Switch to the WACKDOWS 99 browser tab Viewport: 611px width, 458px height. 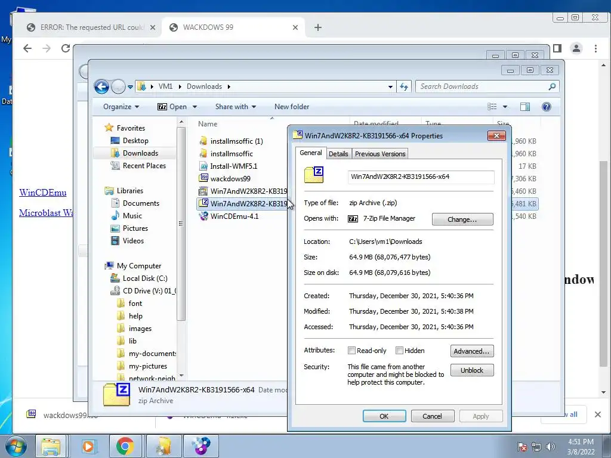(x=233, y=27)
